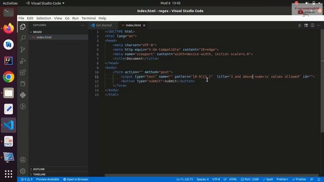The width and height of the screenshot is (324, 182).
Task: Click Open in Browser in status bar
Action: (75, 179)
